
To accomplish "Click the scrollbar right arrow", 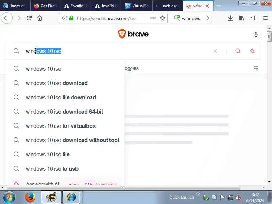I will [263, 187].
